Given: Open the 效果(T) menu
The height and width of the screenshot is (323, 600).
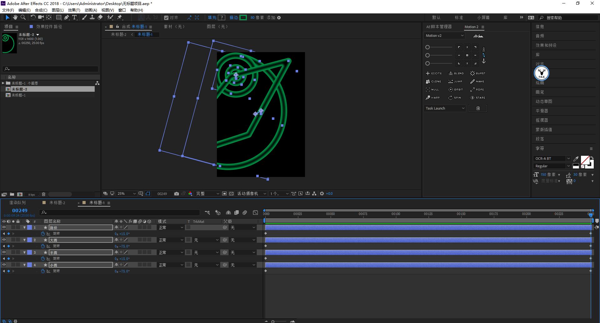Looking at the screenshot, I should pyautogui.click(x=74, y=10).
